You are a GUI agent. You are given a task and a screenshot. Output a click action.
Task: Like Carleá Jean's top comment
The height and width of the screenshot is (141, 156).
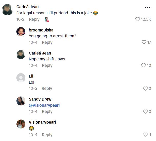[138, 19]
